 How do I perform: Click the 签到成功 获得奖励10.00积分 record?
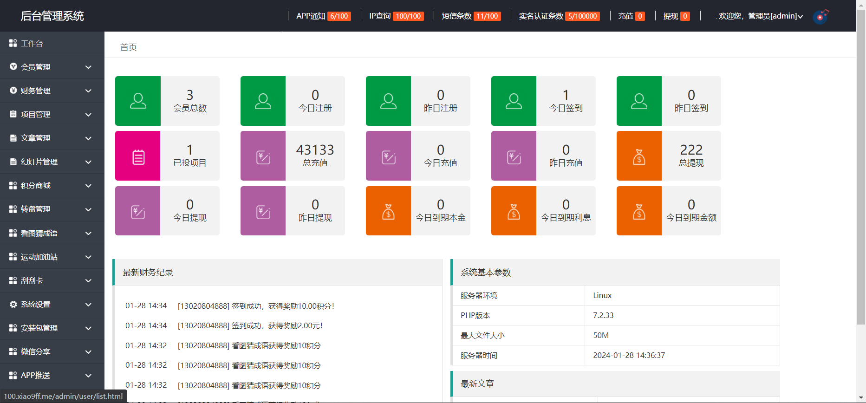256,306
